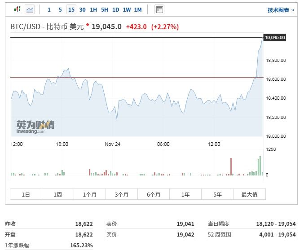Viewport: 304px width, 250px height.
Task: Click the 19,045.0 last price value
Action: [x=106, y=26]
